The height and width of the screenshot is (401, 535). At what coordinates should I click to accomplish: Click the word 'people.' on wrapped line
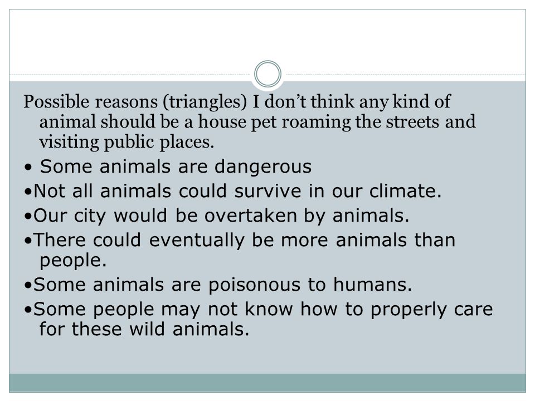coord(73,261)
